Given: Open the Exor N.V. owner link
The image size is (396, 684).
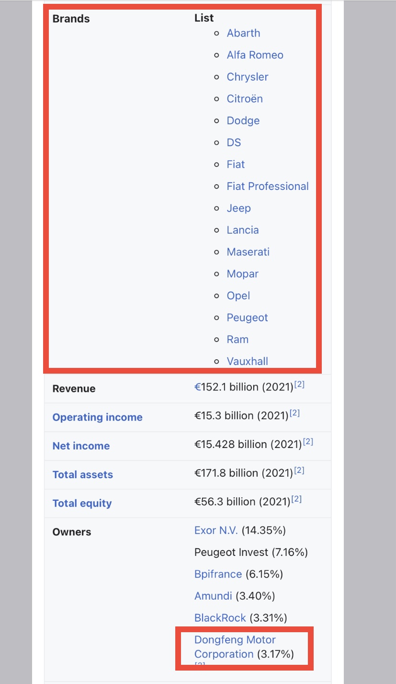Looking at the screenshot, I should (x=216, y=531).
